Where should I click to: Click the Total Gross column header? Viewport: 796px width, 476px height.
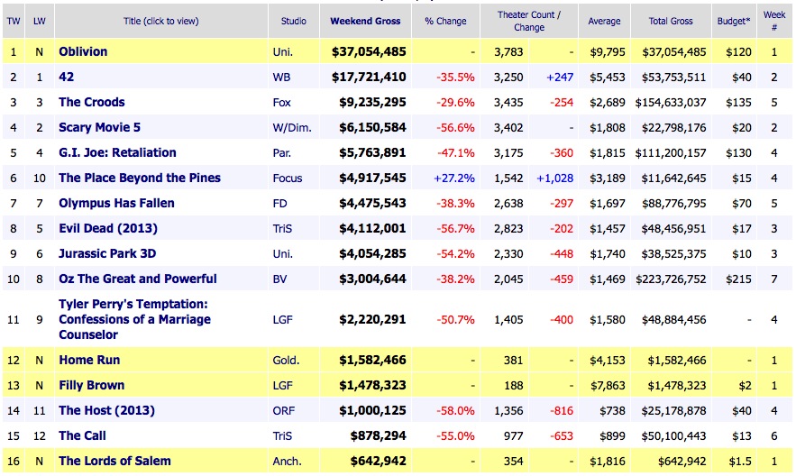[670, 22]
